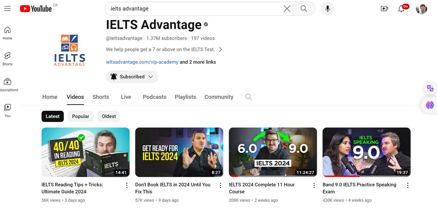Open the hamburger guide menu
Image resolution: width=437 pixels, height=208 pixels.
pos(7,8)
